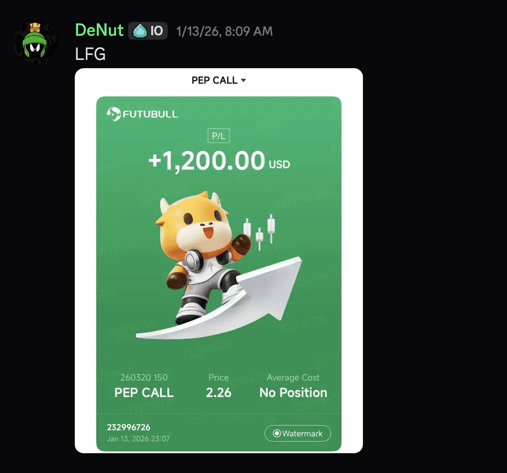Viewport: 507px width, 473px height.
Task: Click the +1,200.00 USD profit amount
Action: [x=219, y=161]
